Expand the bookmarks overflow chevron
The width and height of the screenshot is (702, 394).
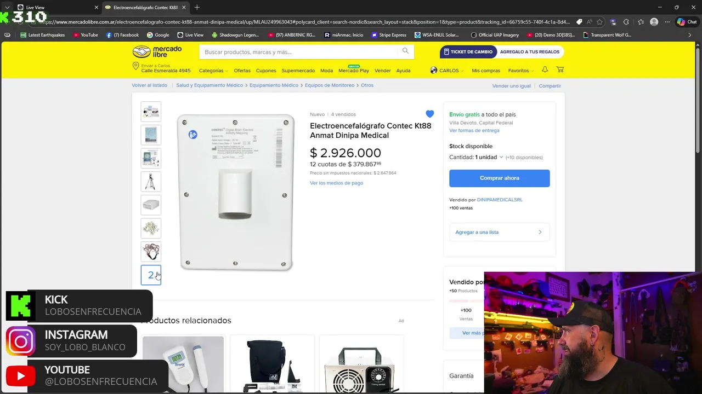(690, 35)
